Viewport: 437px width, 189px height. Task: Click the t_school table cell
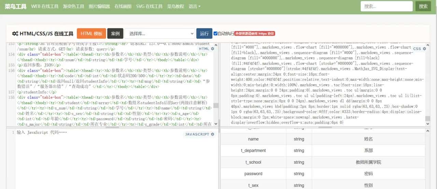pyautogui.click(x=253, y=162)
